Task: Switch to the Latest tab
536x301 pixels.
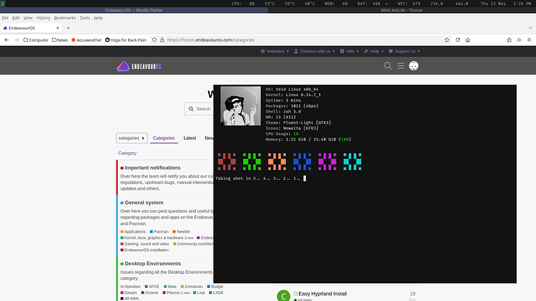Action: 190,138
